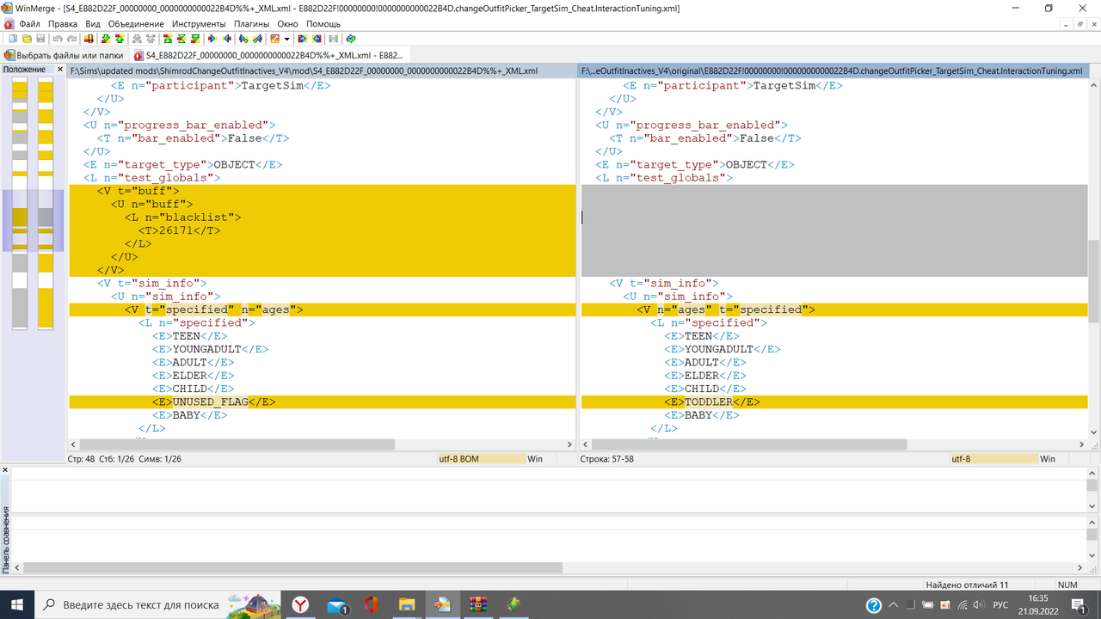
Task: Click the left pane file path header
Action: (322, 70)
